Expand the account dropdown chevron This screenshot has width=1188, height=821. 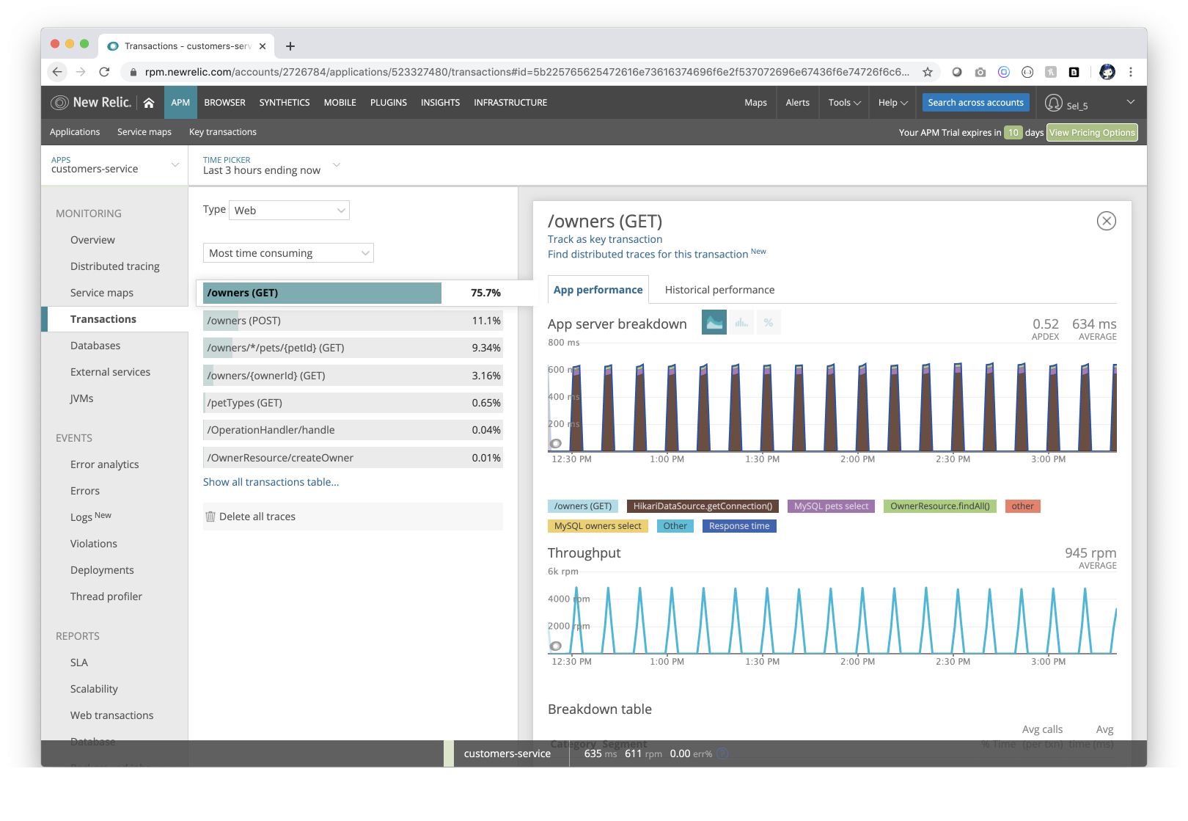point(1131,102)
